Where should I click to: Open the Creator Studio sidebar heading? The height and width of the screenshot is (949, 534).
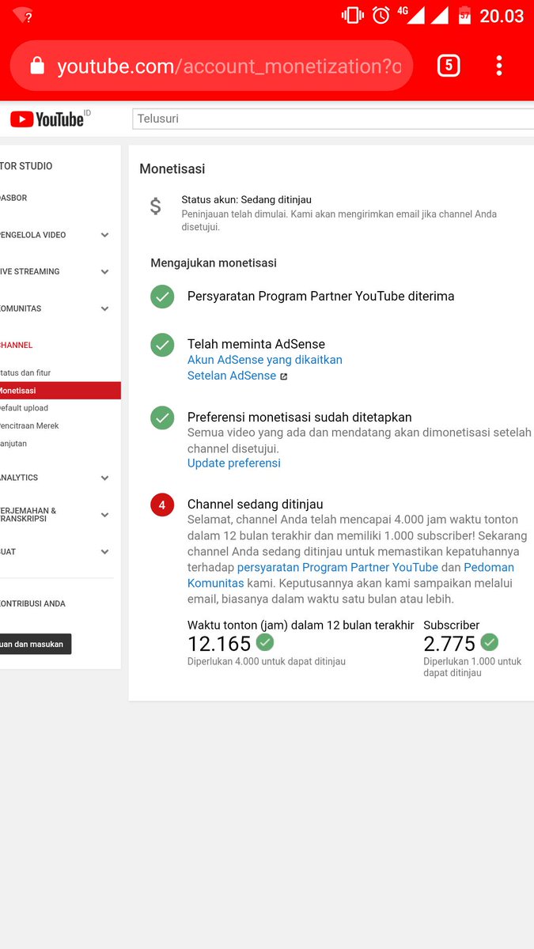pyautogui.click(x=26, y=166)
